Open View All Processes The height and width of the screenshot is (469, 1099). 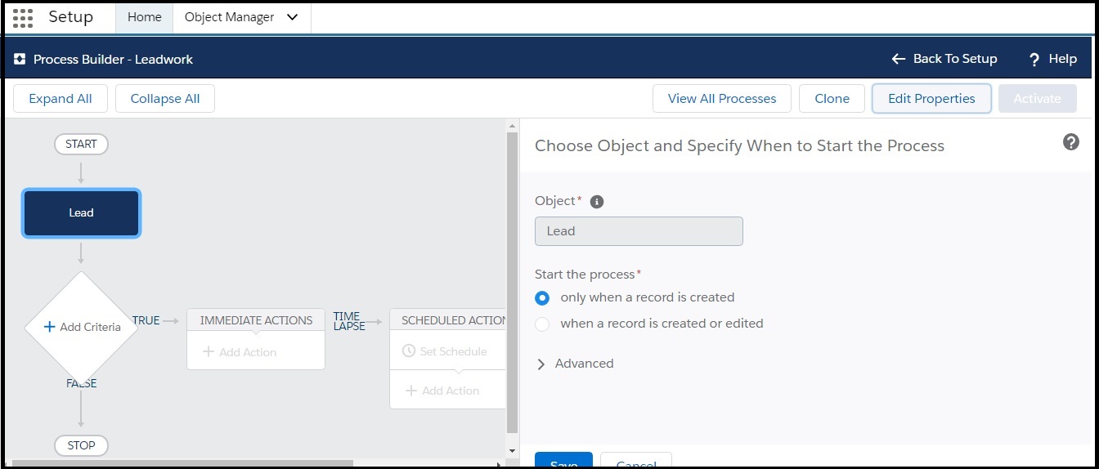click(722, 99)
